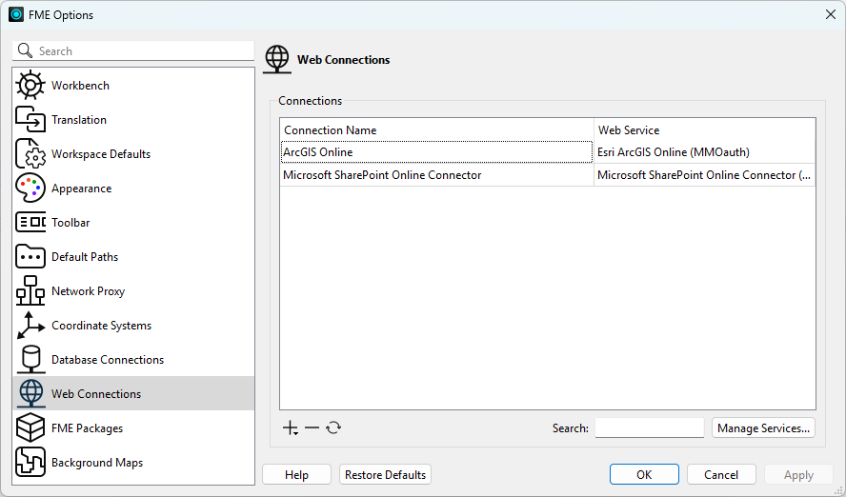Click the Web Connections globe icon in sidebar

(x=30, y=393)
